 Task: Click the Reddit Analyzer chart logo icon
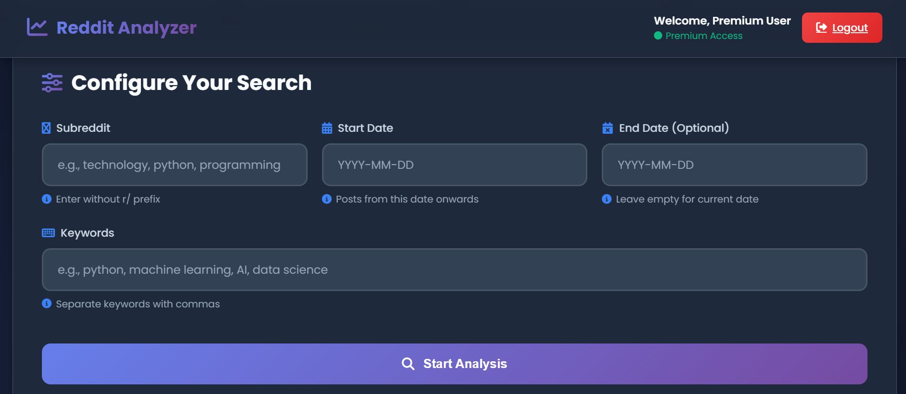click(x=37, y=27)
